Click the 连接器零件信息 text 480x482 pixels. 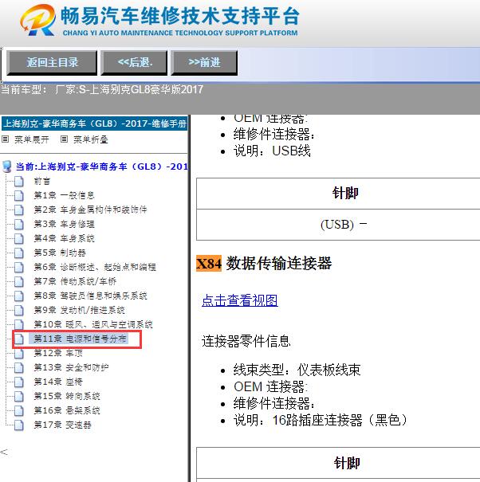246,341
